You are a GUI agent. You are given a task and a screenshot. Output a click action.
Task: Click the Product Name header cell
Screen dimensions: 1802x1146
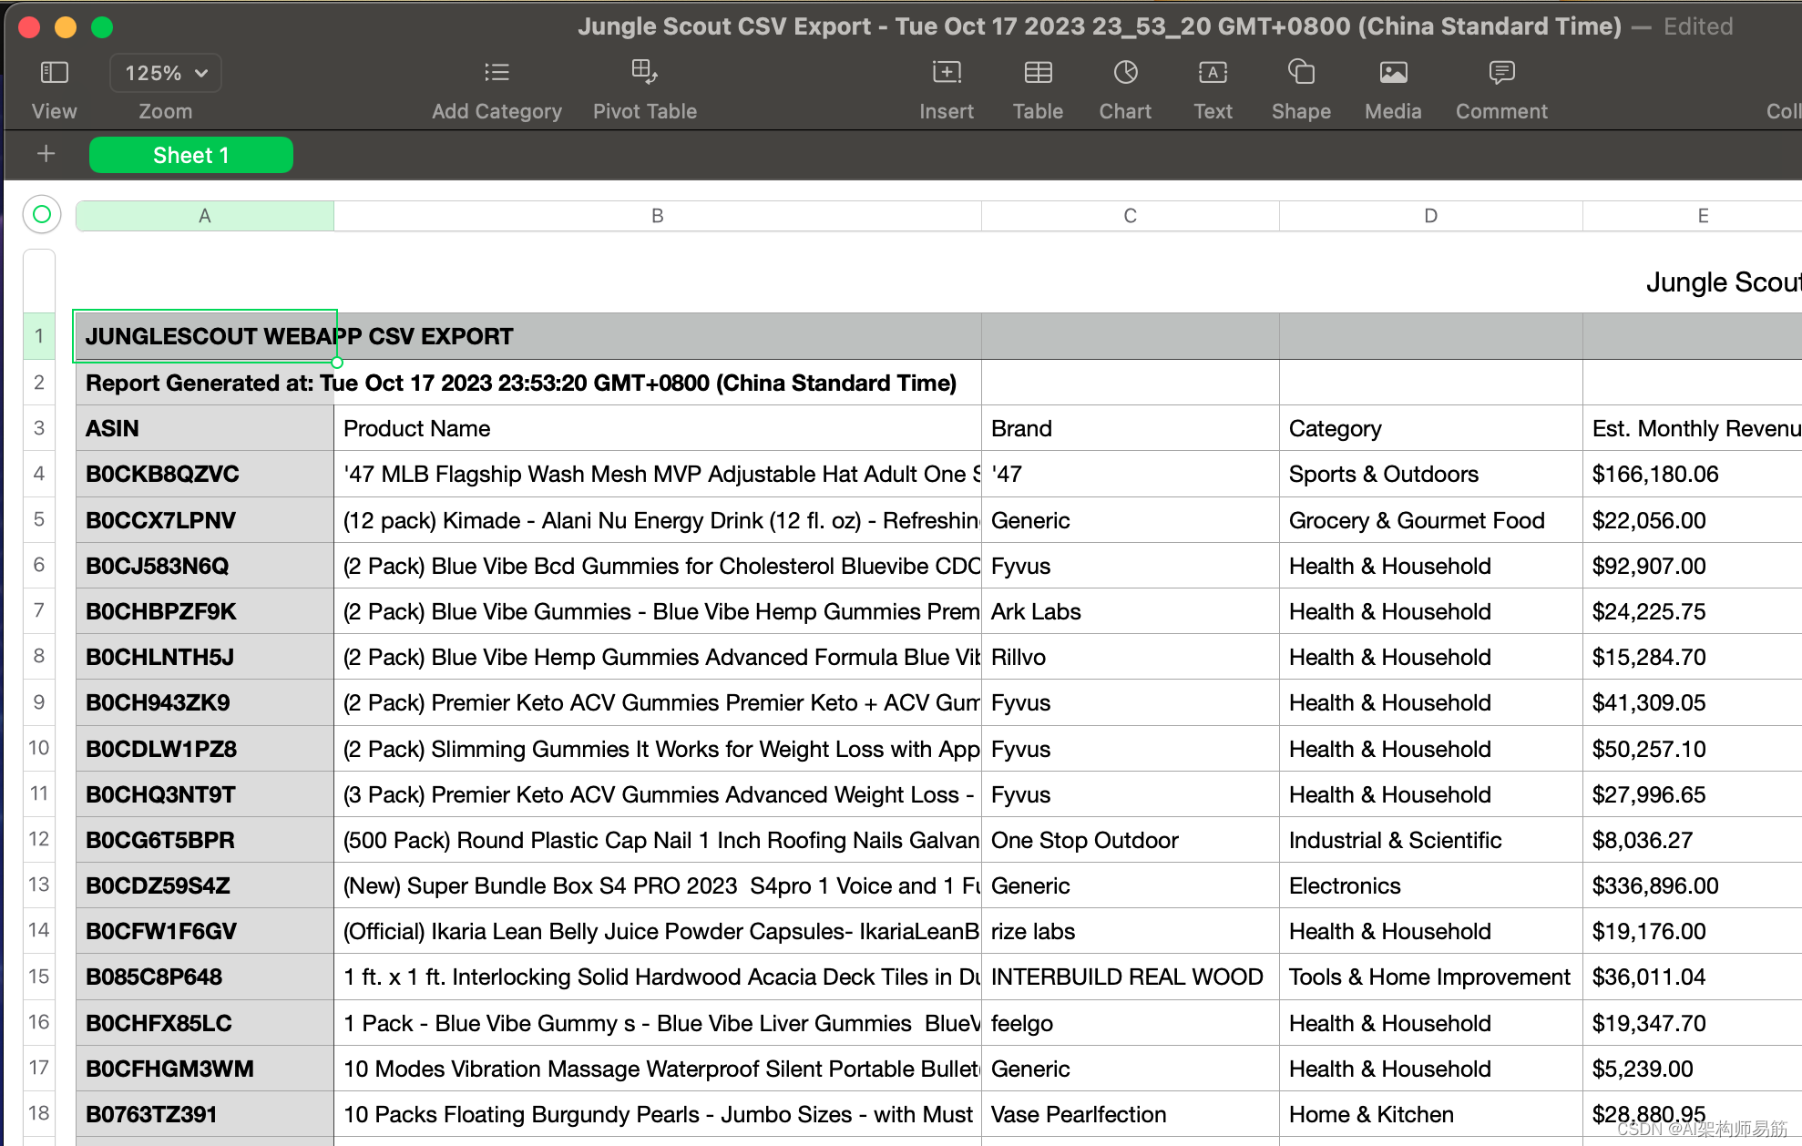click(658, 428)
